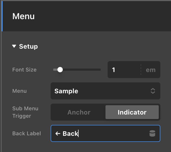Collapse the Setup section triangle
Viewport: 171px width, 152px height.
click(14, 47)
